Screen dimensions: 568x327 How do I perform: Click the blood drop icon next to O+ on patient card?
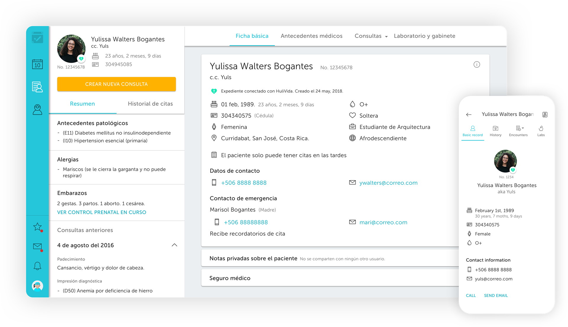coord(352,104)
